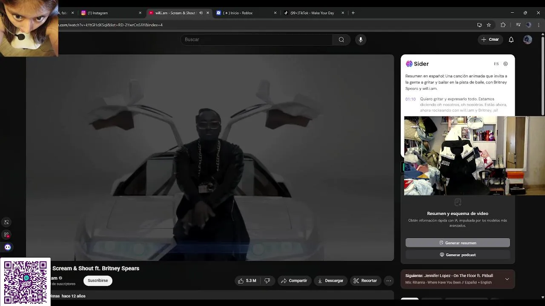Click the Suscribirse button
Image resolution: width=545 pixels, height=306 pixels.
(x=98, y=280)
